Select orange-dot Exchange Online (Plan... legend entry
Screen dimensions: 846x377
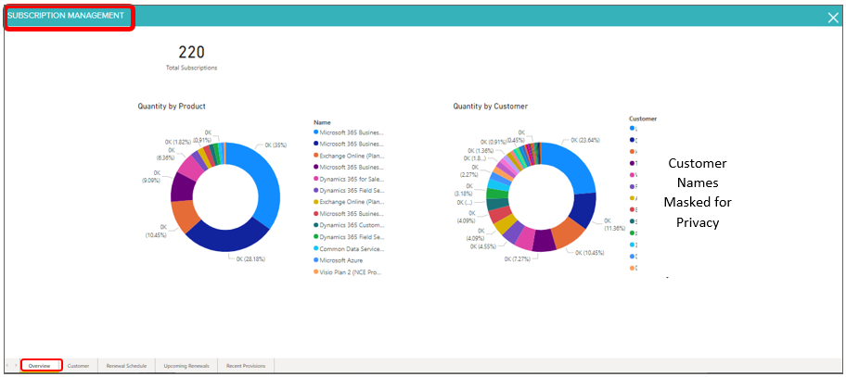point(349,156)
